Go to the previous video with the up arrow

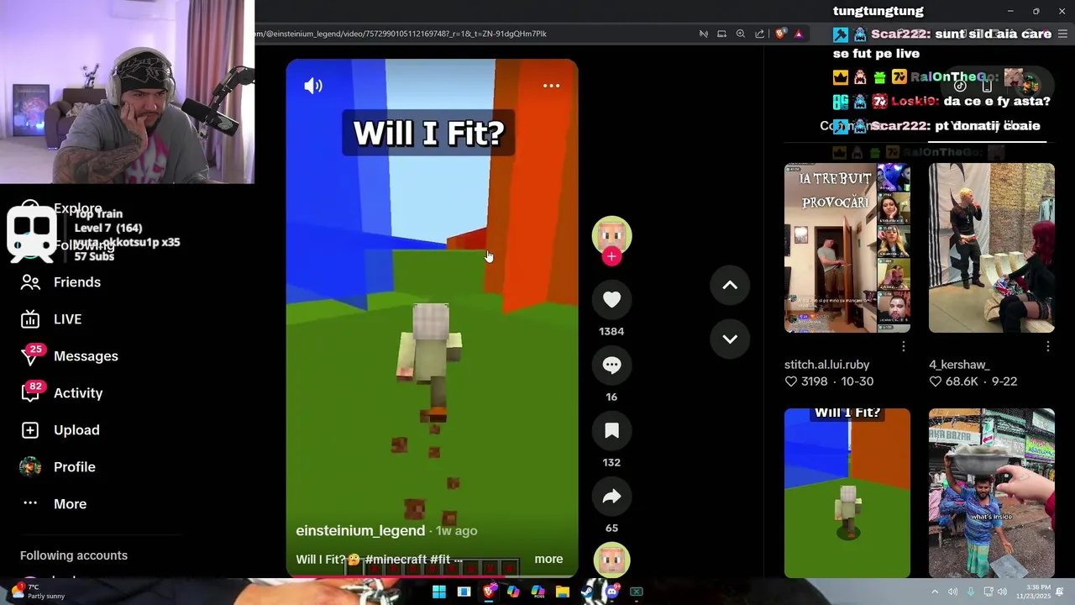tap(730, 286)
